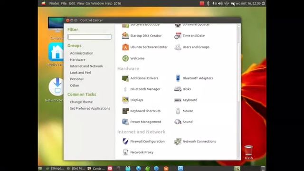Click Set Preferred Applications task

click(x=90, y=108)
